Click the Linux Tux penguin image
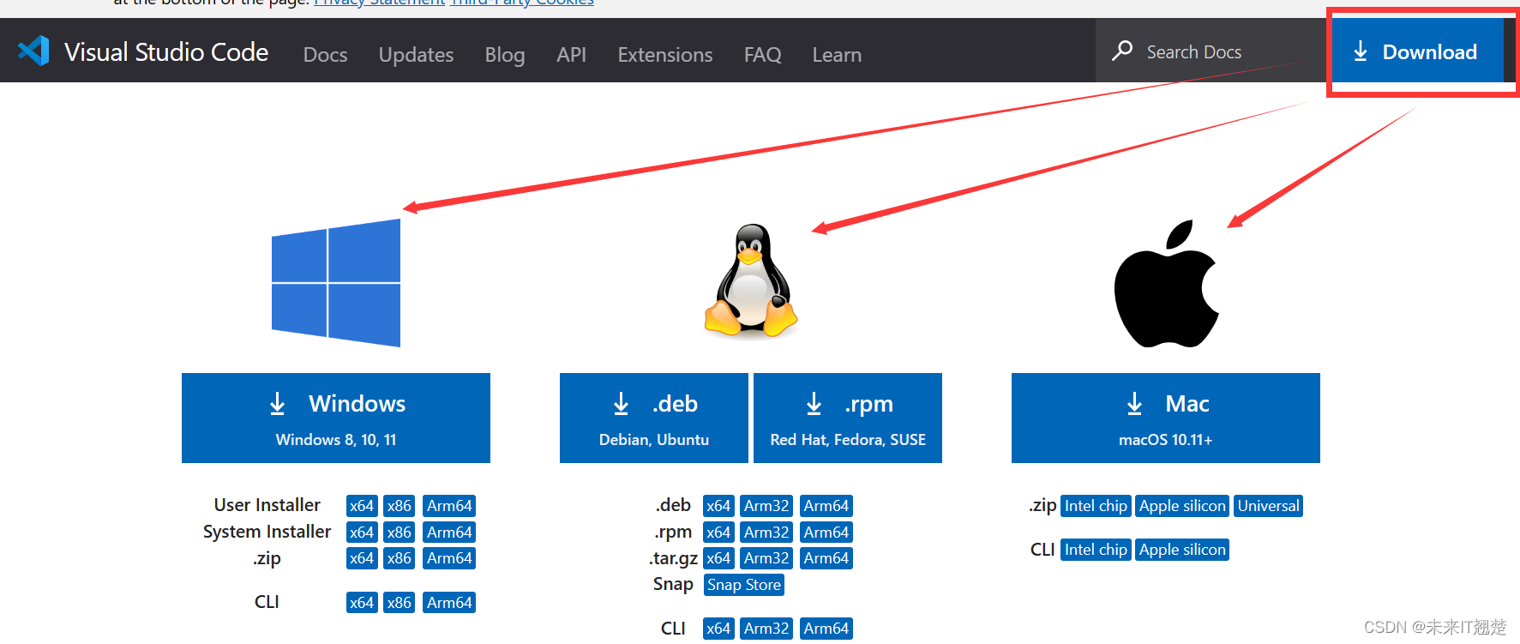This screenshot has height=644, width=1520. pos(751,280)
